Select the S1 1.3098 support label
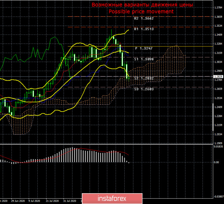Viewport: 224px width, 204px height. point(144,59)
